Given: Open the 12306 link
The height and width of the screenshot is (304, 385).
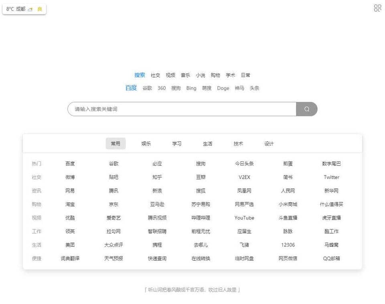Looking at the screenshot, I should [288, 245].
